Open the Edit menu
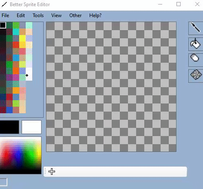The image size is (203, 189). (21, 15)
